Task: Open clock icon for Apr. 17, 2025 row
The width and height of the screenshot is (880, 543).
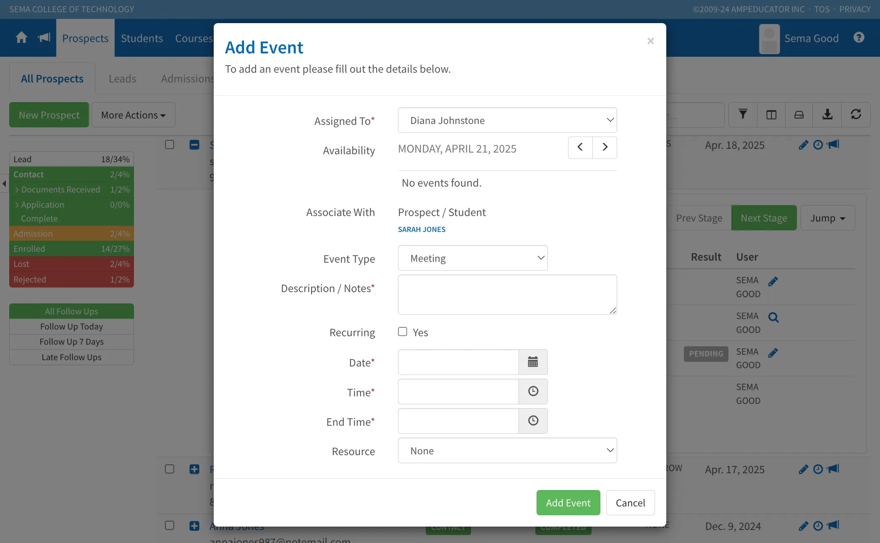Action: pos(818,469)
